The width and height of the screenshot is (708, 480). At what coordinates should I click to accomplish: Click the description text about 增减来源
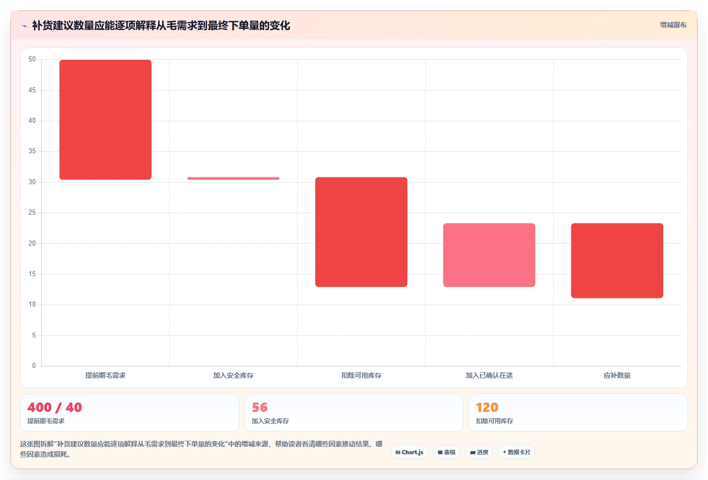(x=201, y=449)
